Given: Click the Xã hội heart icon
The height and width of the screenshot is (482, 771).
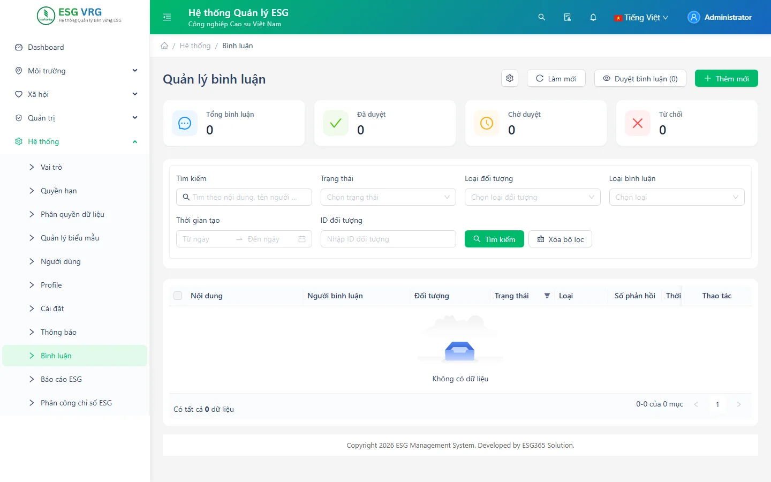Looking at the screenshot, I should 19,94.
